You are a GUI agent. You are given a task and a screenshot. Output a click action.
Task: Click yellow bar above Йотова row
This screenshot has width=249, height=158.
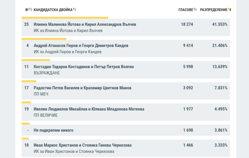click(65, 18)
